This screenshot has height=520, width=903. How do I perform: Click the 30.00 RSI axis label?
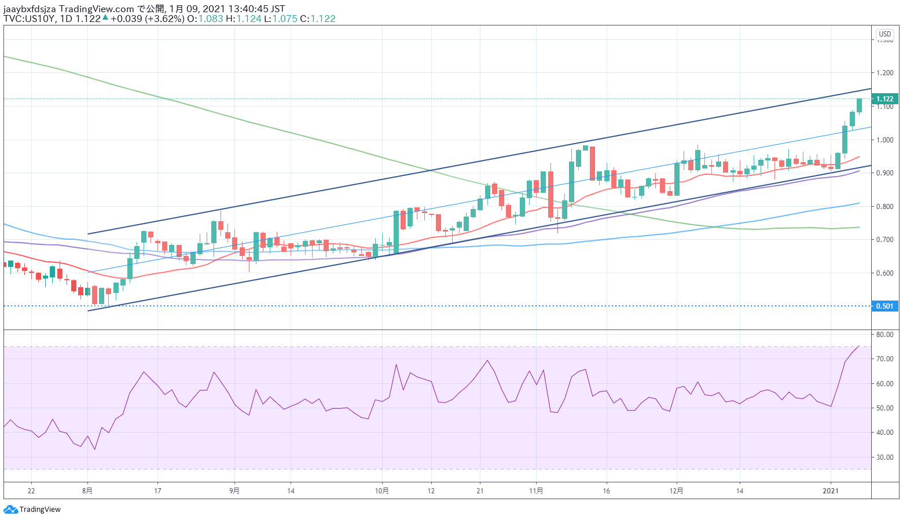coord(884,457)
